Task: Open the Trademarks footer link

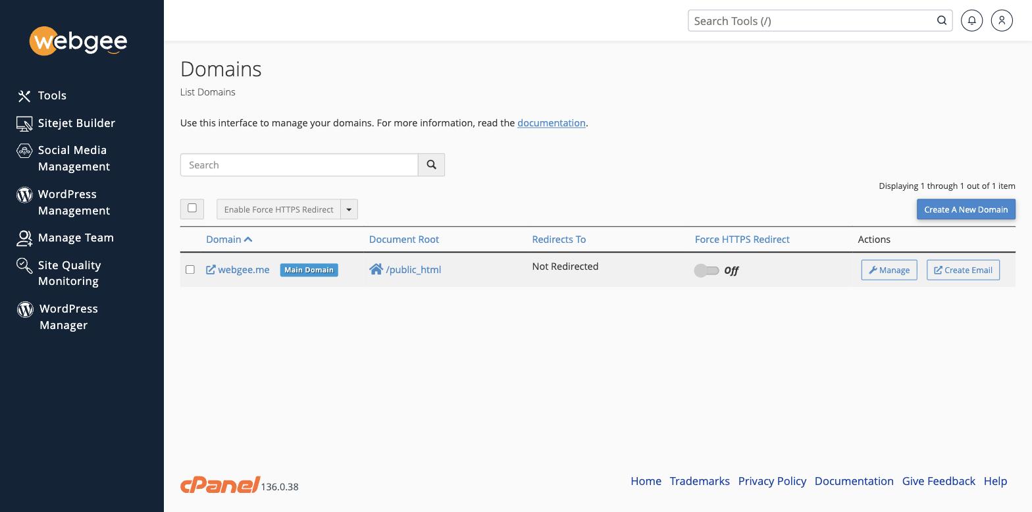Action: coord(700,481)
